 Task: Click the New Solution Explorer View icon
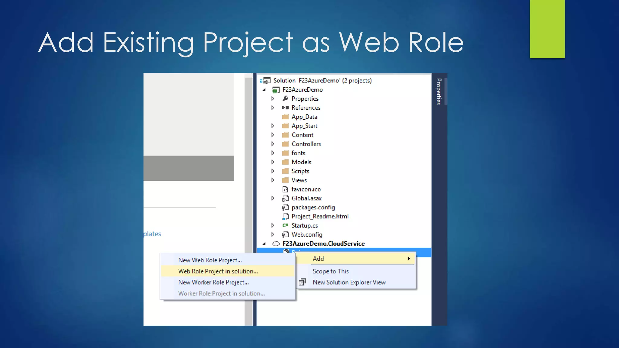[302, 282]
